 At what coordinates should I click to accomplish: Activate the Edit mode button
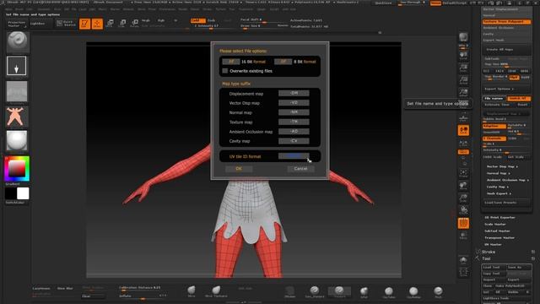pyautogui.click(x=84, y=24)
